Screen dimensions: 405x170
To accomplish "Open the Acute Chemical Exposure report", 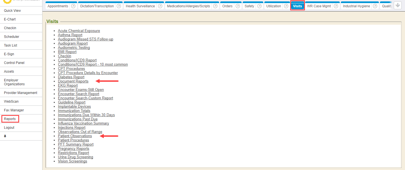I will tap(79, 31).
